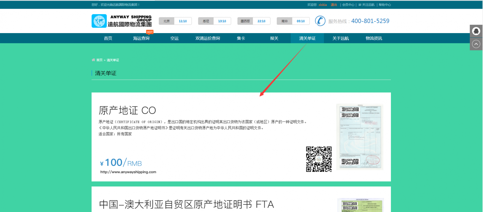Image resolution: width=483 pixels, height=212 pixels.
Task: Open the 会员中心 member center link
Action: 348,5
